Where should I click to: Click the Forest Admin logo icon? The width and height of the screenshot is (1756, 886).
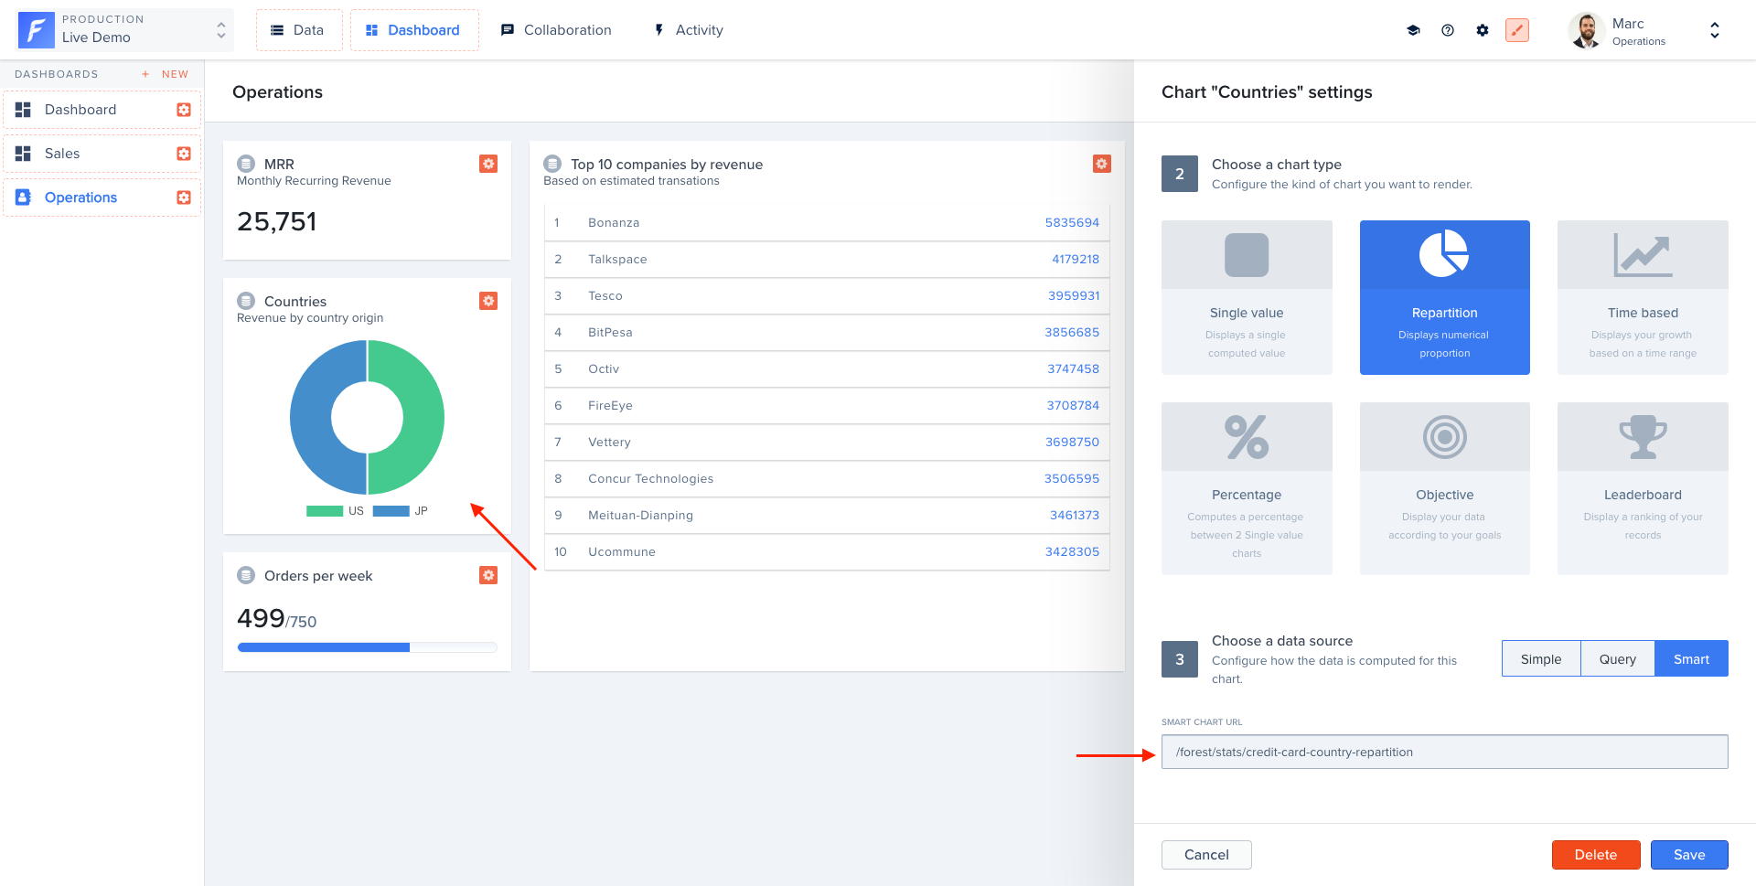click(37, 30)
